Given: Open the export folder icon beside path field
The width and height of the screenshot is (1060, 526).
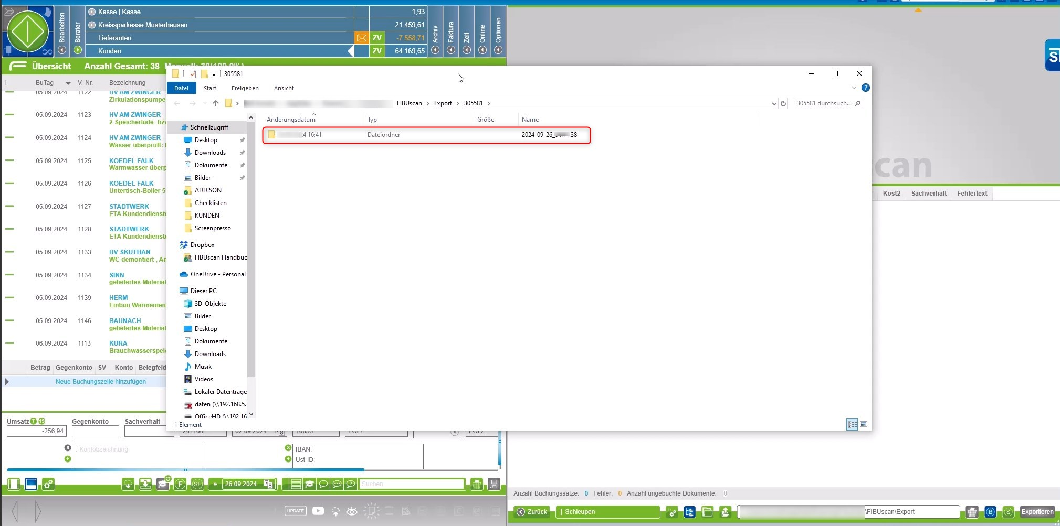Looking at the screenshot, I should [707, 512].
